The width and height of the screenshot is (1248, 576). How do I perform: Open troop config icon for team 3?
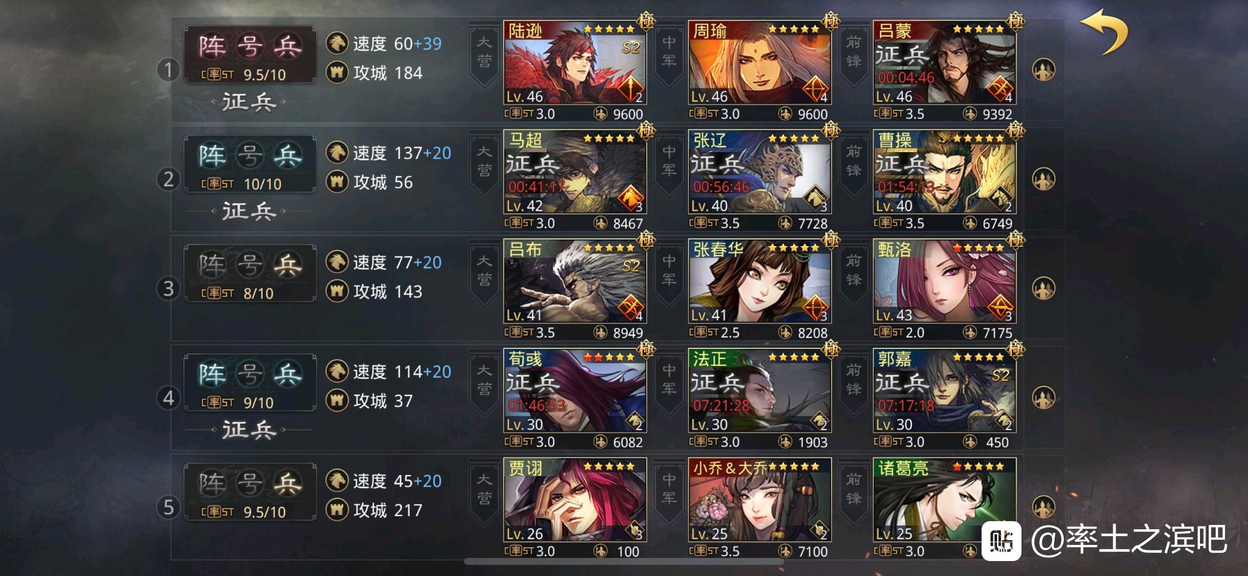(1044, 289)
